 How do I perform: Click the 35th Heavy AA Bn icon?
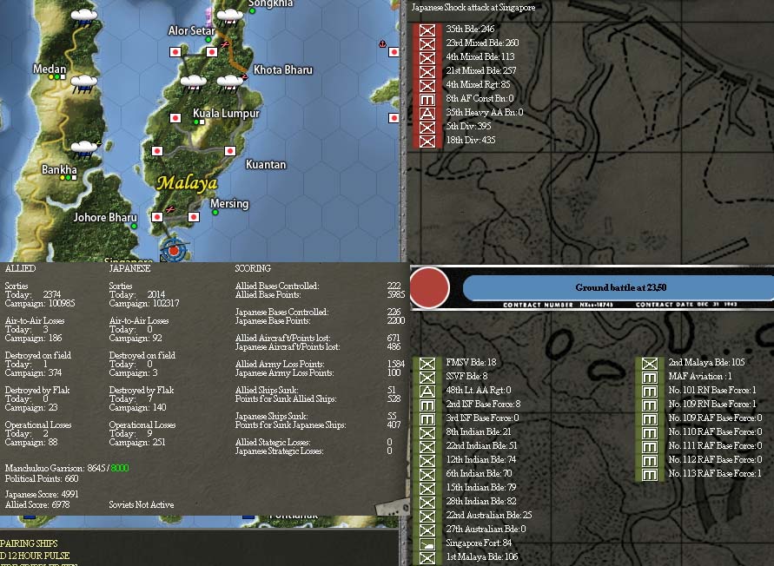tap(427, 113)
